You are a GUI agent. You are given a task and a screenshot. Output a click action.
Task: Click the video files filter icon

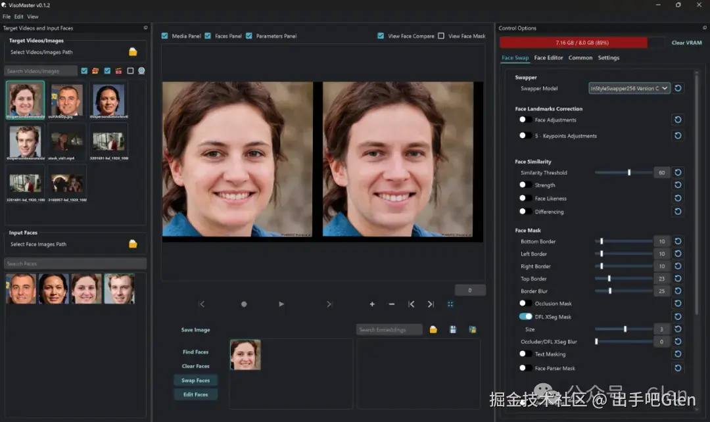pyautogui.click(x=118, y=70)
